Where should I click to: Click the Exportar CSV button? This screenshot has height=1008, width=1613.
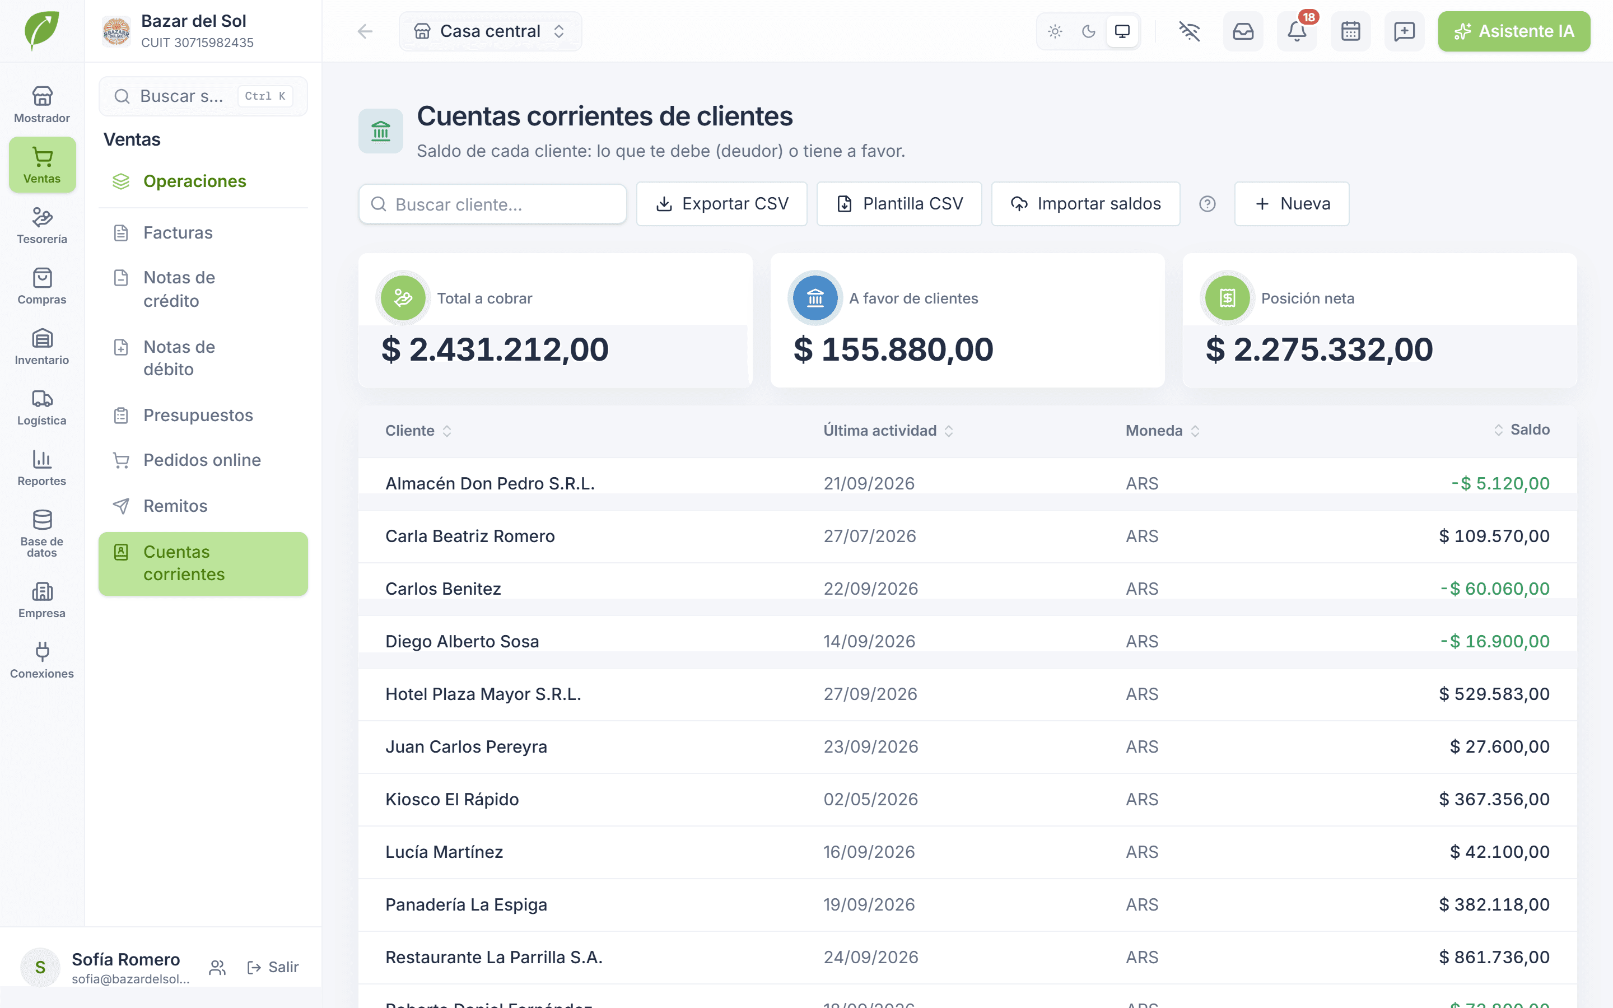pyautogui.click(x=721, y=204)
